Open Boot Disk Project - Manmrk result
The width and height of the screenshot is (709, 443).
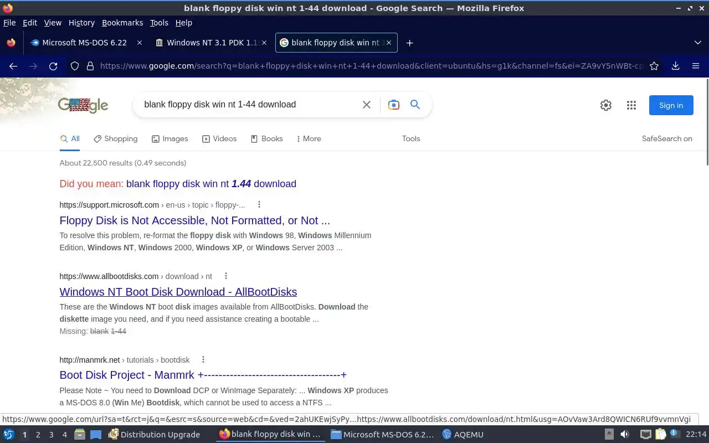[x=203, y=375]
